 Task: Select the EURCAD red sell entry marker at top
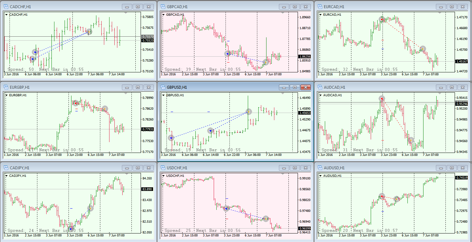tap(382, 19)
